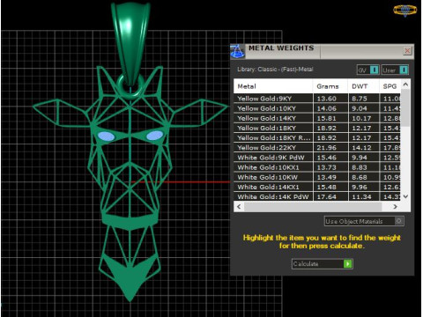Click the 9.04 DWT value
This screenshot has width=423, height=317.
(360, 108)
